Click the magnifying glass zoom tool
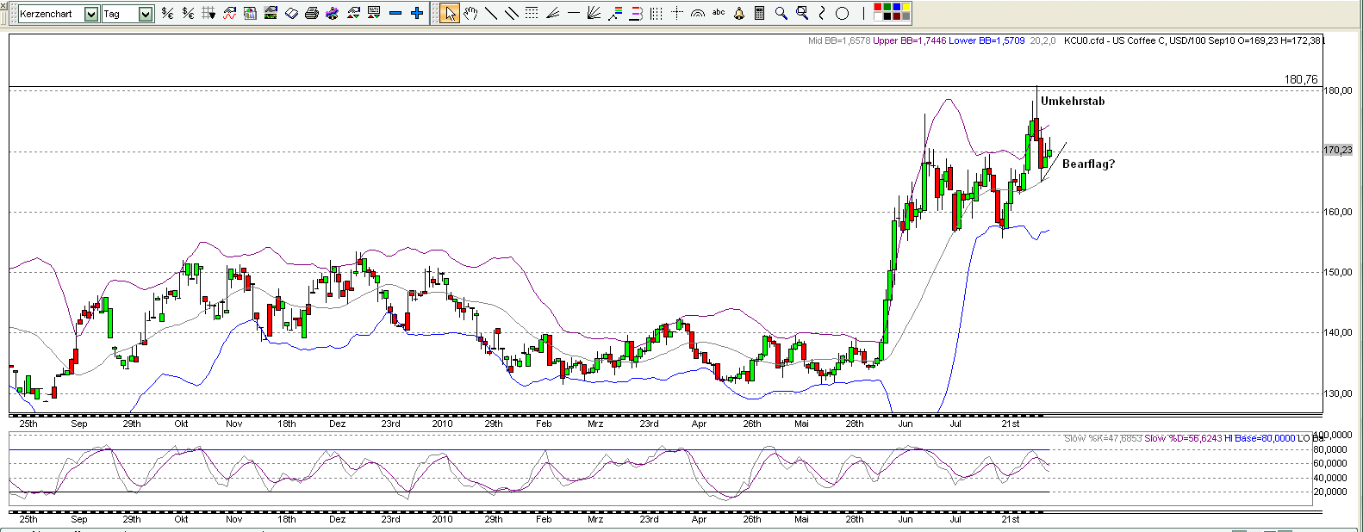Screen dimensions: 1363x532 click(781, 13)
